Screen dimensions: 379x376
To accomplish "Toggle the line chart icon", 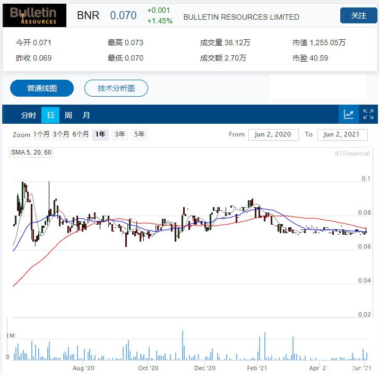I will point(349,114).
